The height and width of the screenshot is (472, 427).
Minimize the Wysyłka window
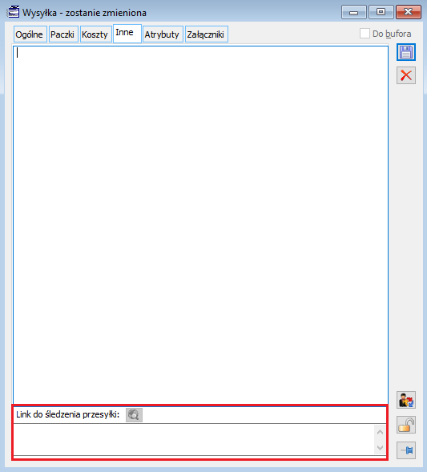(x=354, y=12)
